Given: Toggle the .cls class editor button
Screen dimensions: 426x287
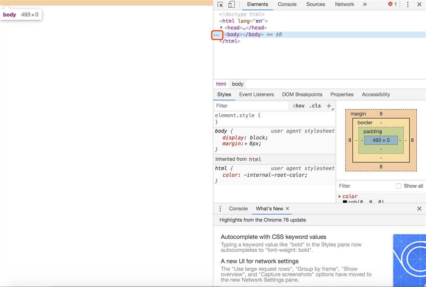Looking at the screenshot, I should pyautogui.click(x=315, y=106).
